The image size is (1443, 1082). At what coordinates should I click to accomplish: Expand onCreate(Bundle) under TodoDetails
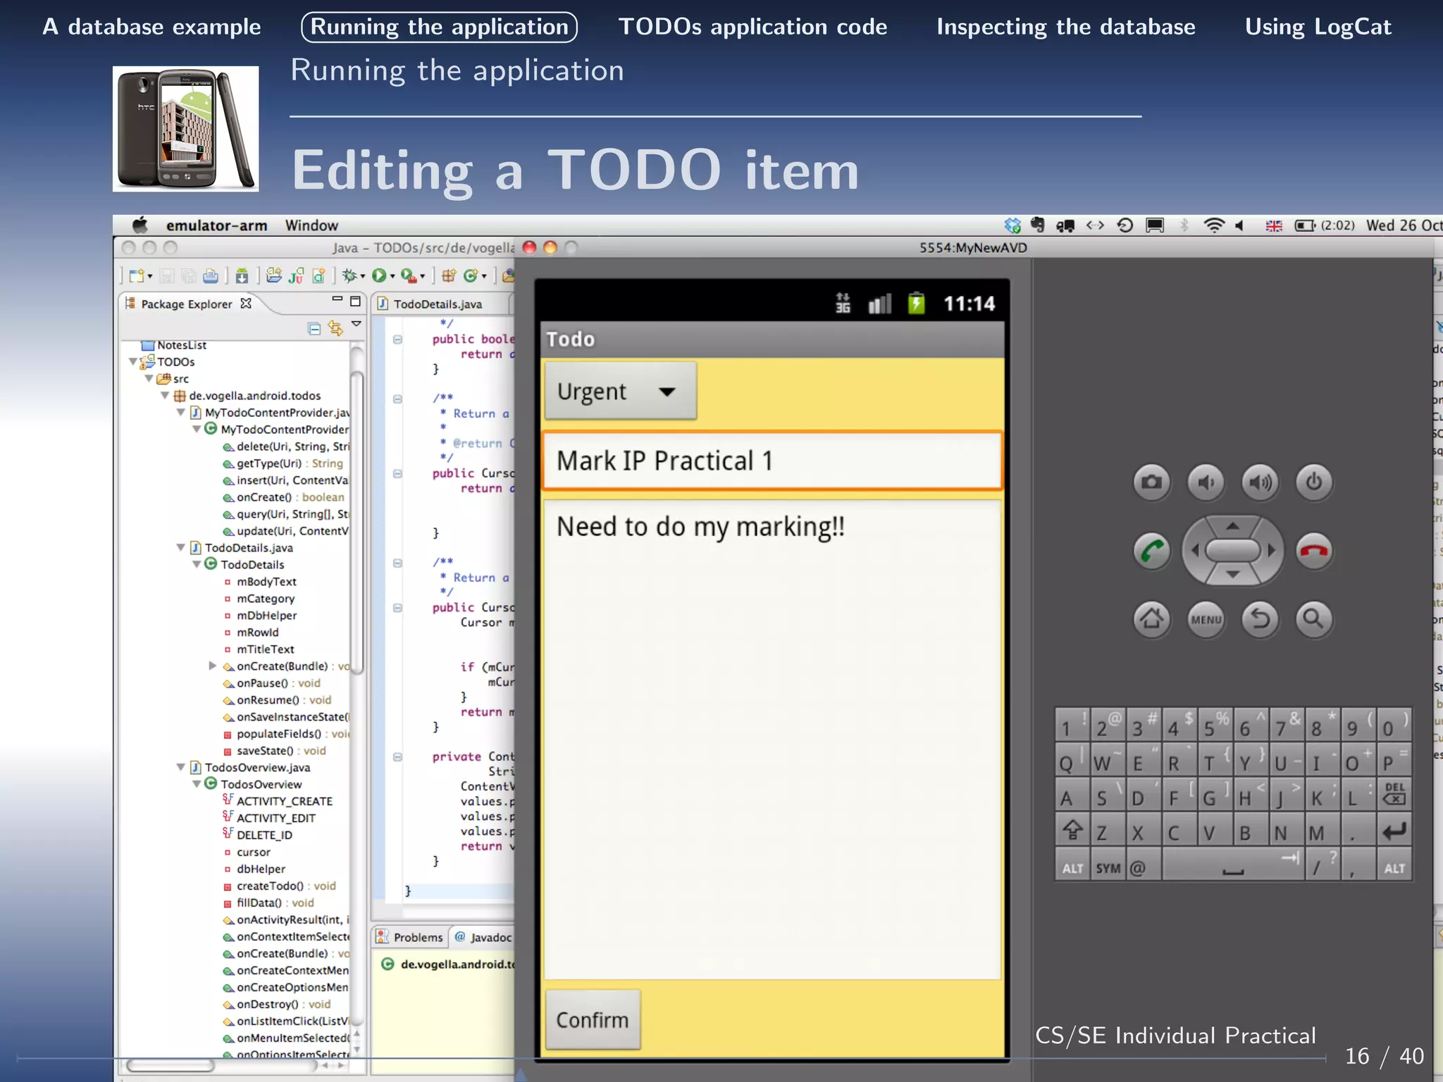[x=213, y=666]
